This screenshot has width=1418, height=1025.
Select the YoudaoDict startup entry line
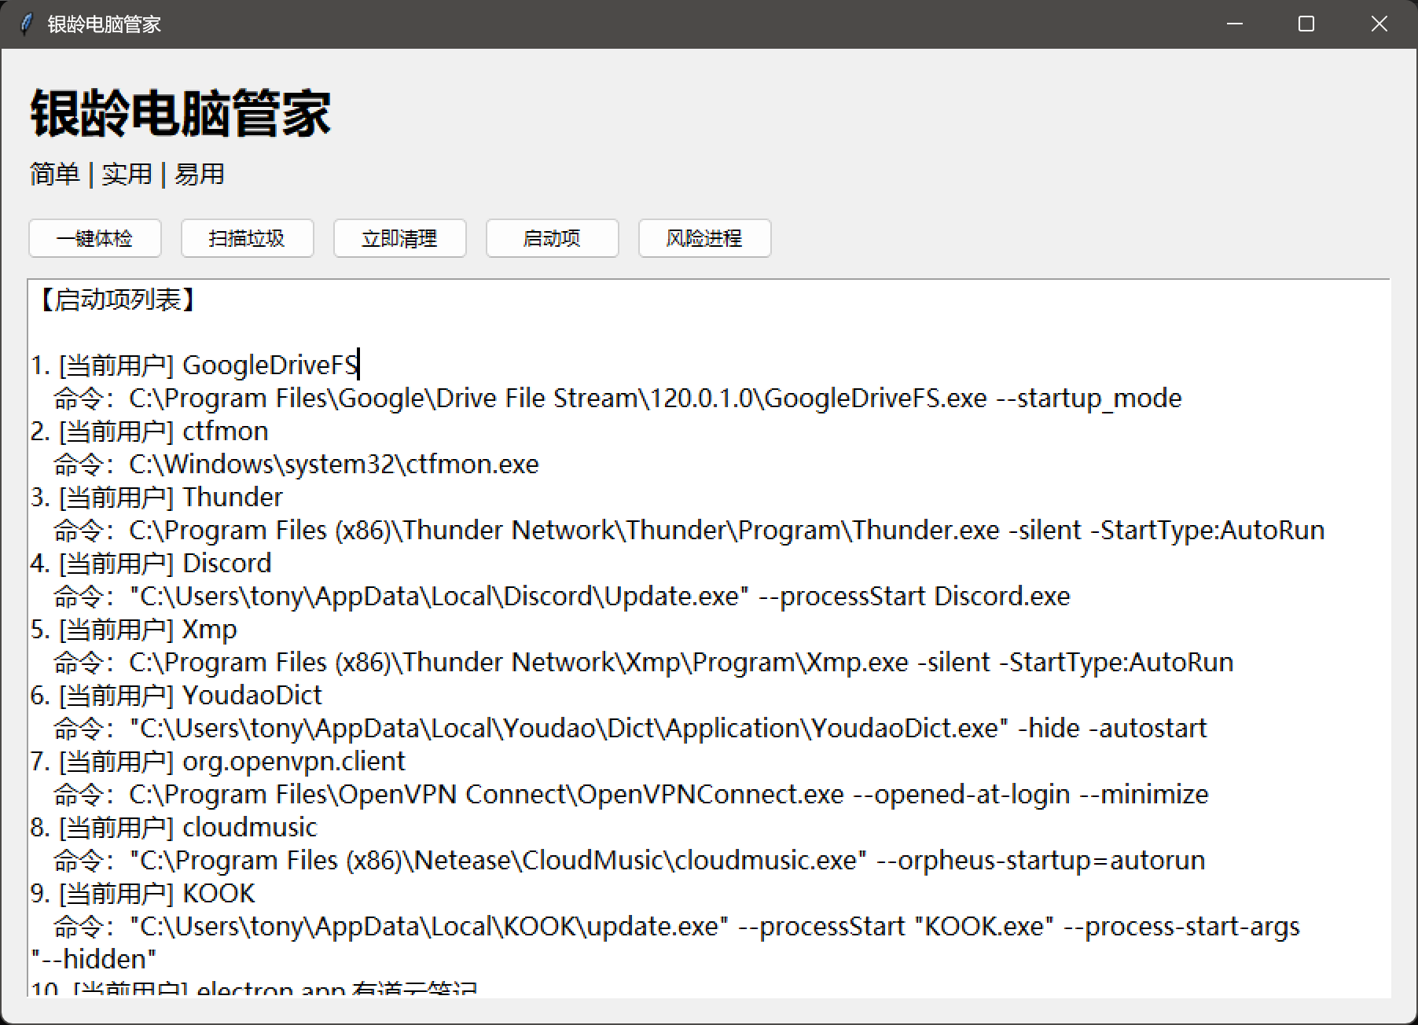coord(176,696)
